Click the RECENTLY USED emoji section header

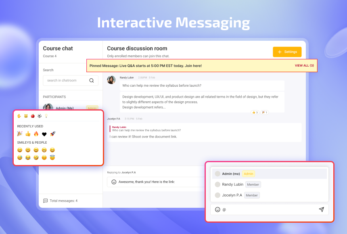click(x=30, y=126)
